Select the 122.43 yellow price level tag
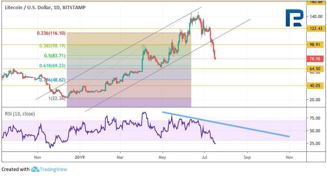The height and width of the screenshot is (176, 327). pyautogui.click(x=316, y=29)
